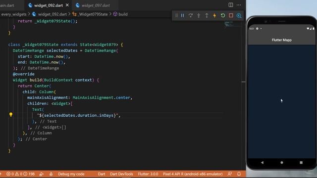Click _Widget079State breadcrumb item
The height and width of the screenshot is (178, 317).
[93, 14]
